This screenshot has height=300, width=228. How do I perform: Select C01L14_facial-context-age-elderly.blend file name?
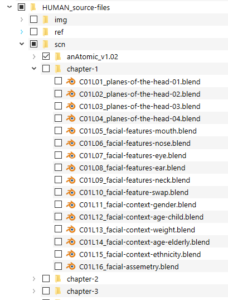144,242
